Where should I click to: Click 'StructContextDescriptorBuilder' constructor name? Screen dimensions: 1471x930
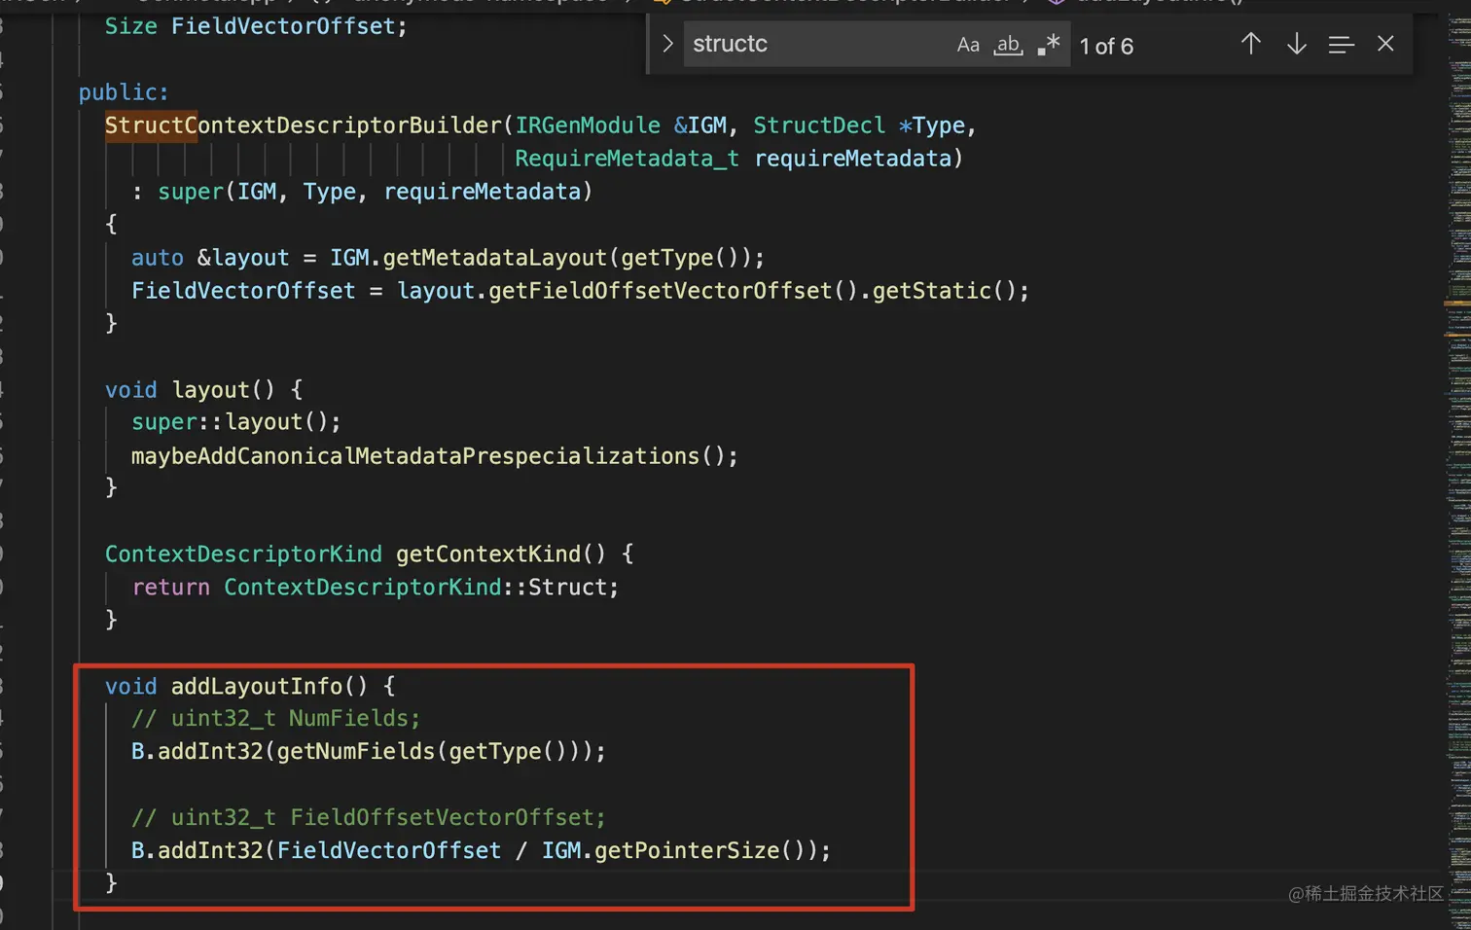click(304, 125)
